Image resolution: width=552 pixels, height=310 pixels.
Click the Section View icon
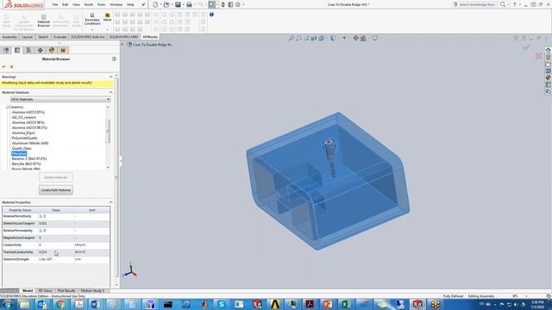tap(314, 38)
